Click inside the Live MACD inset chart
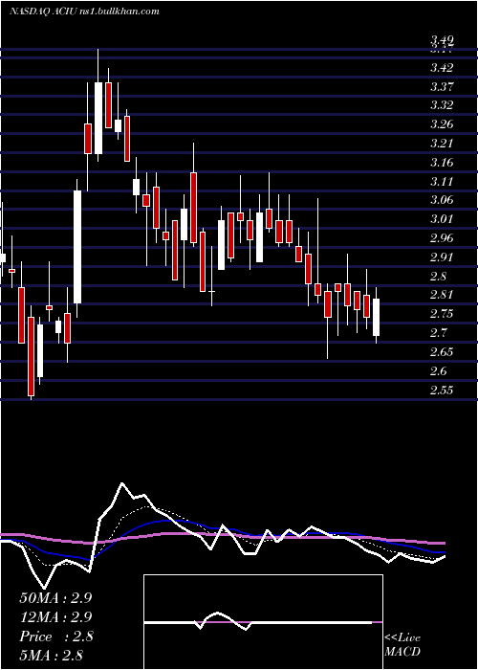The image size is (478, 670). [x=263, y=622]
